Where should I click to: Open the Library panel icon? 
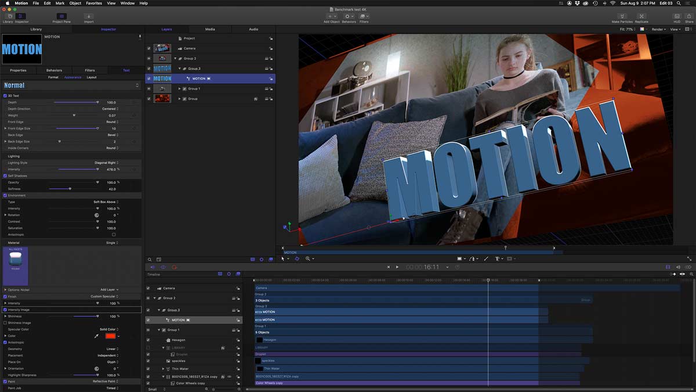tap(8, 16)
